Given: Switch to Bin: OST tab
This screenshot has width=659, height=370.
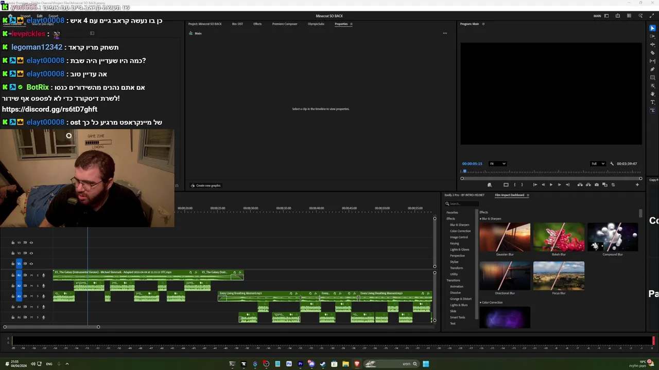Looking at the screenshot, I should pyautogui.click(x=237, y=24).
